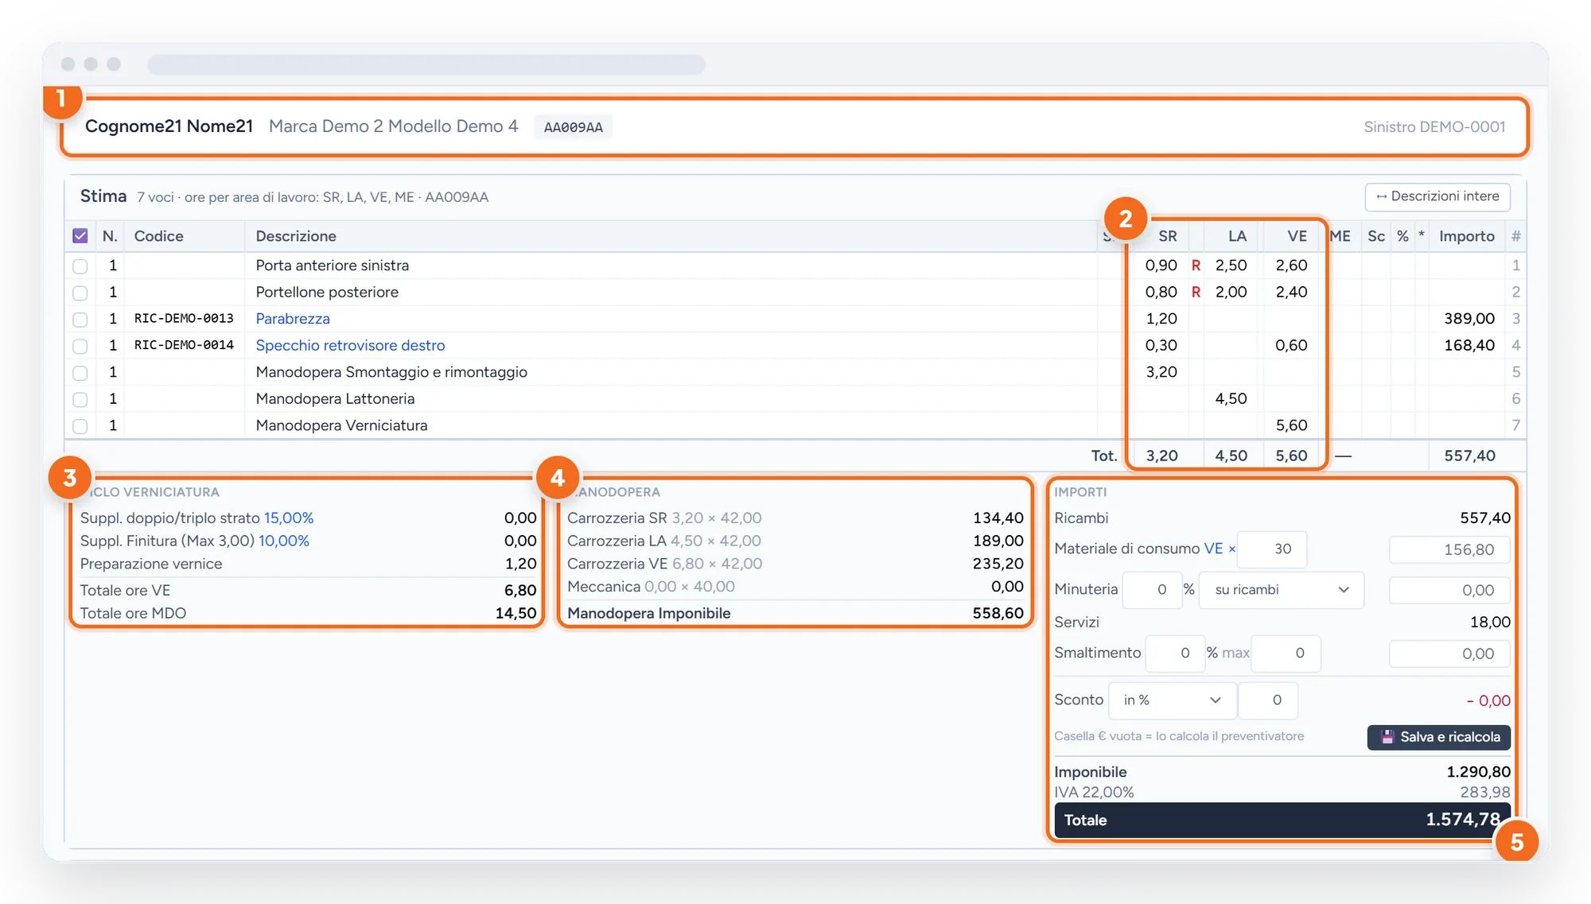Click the VE link next to Materiale di consumo
The image size is (1591, 904).
tap(1213, 549)
